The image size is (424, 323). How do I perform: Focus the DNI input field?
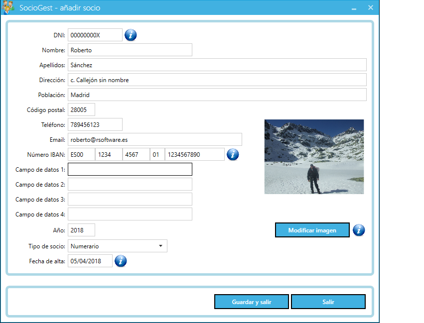95,35
